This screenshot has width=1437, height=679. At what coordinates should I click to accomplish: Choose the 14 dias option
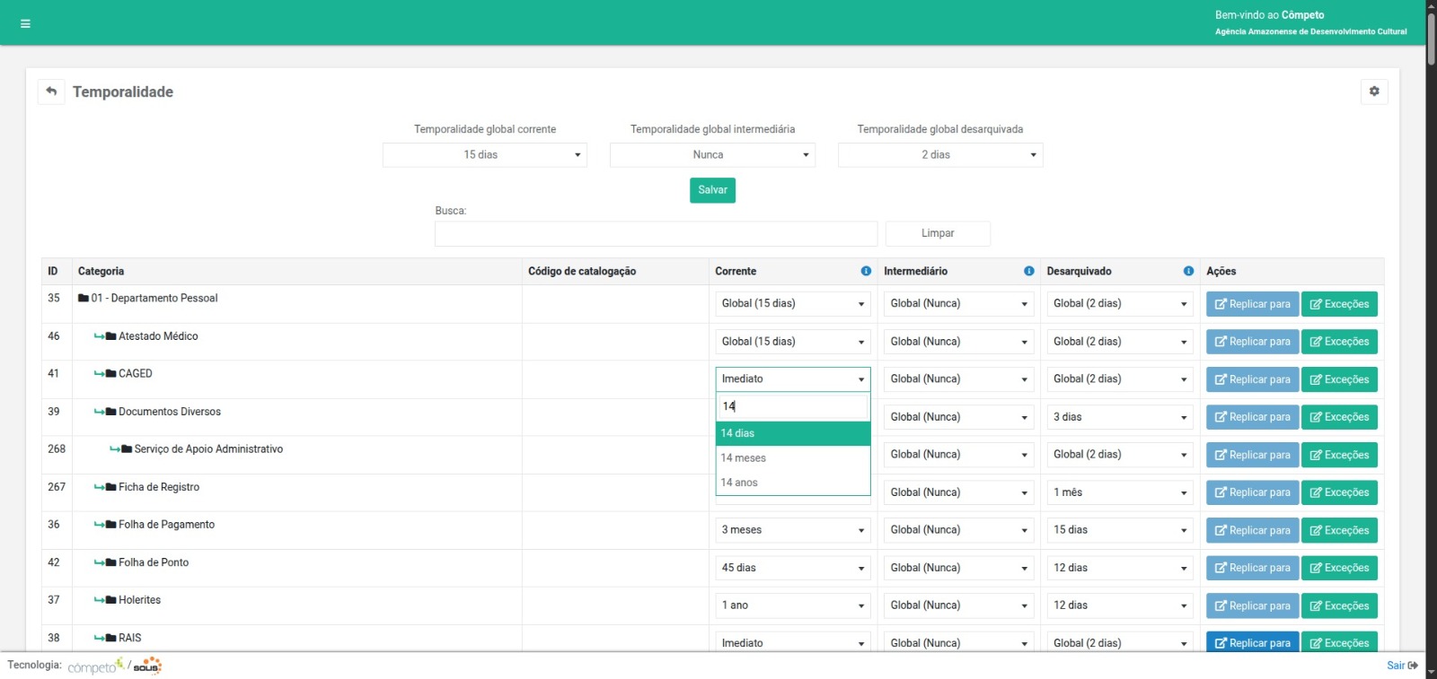point(792,433)
